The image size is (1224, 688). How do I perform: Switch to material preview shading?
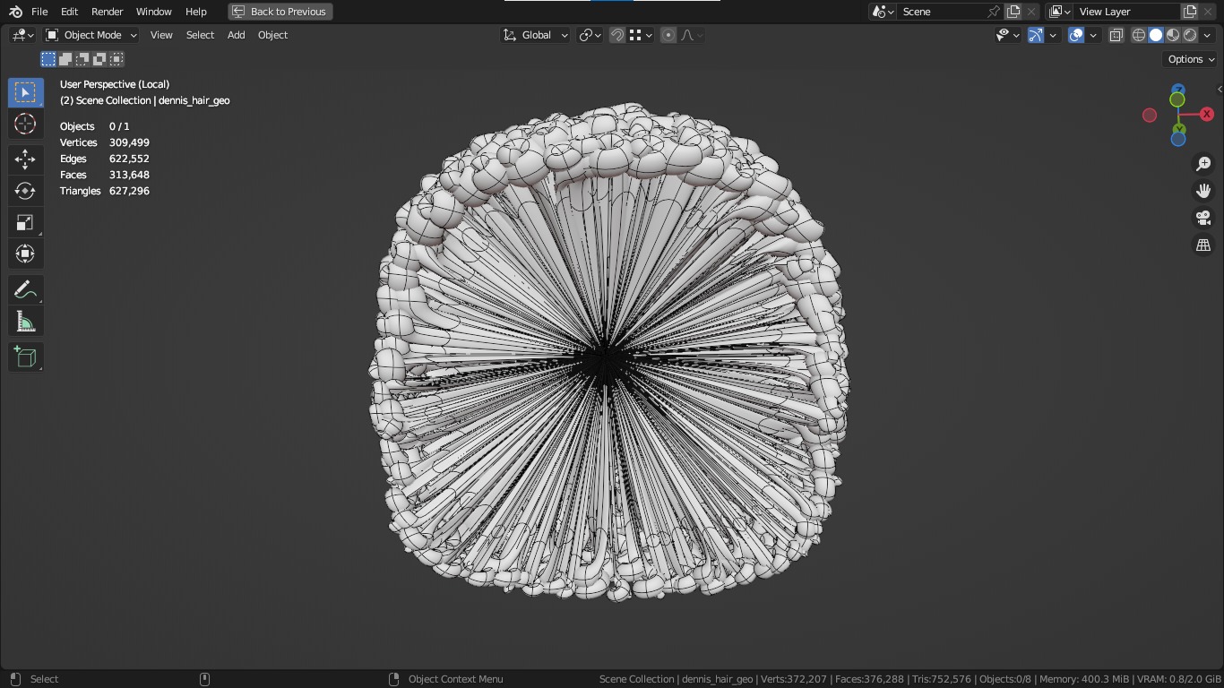point(1173,35)
